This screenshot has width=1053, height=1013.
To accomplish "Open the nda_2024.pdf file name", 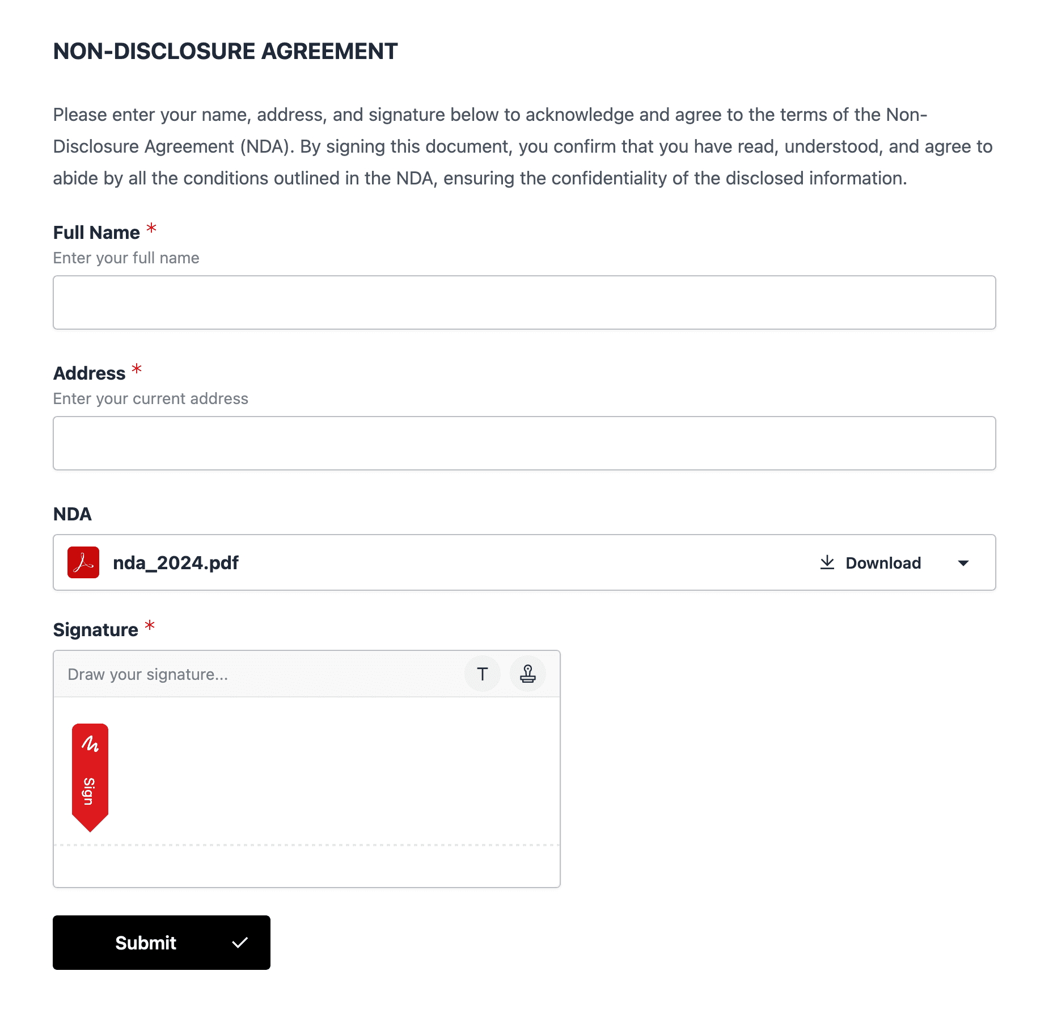I will tap(176, 563).
